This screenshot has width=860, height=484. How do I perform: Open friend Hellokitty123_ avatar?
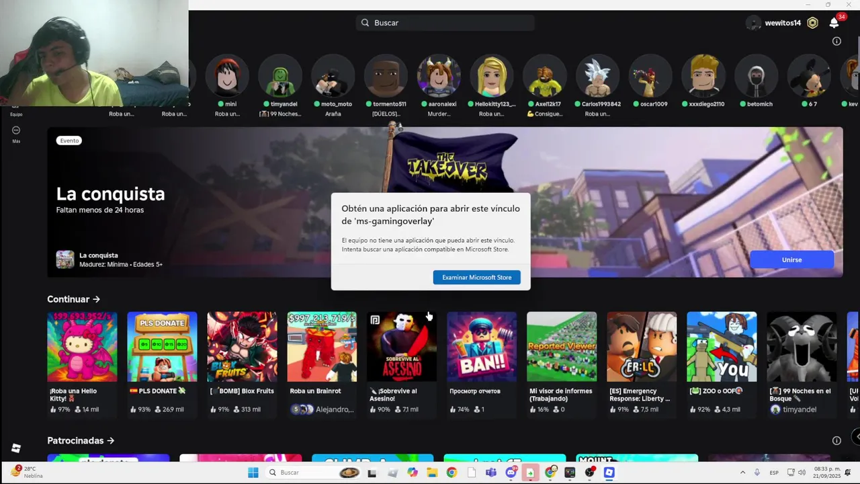pyautogui.click(x=492, y=76)
